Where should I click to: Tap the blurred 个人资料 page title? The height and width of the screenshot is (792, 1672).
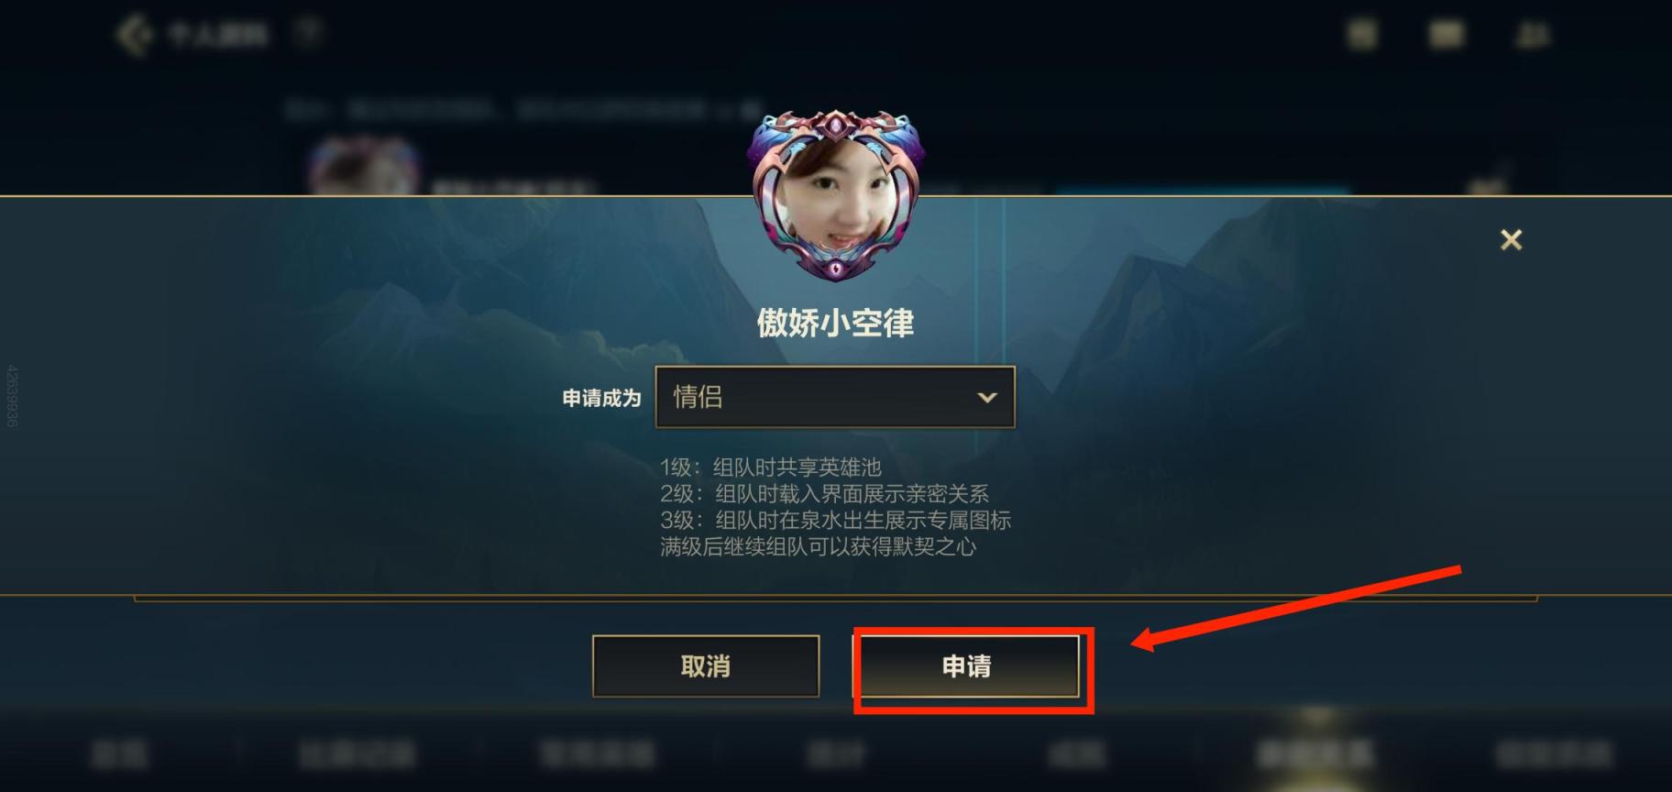pos(218,35)
